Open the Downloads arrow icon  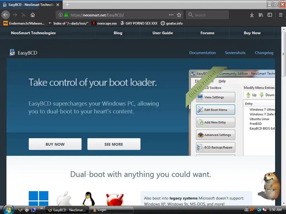(252, 15)
